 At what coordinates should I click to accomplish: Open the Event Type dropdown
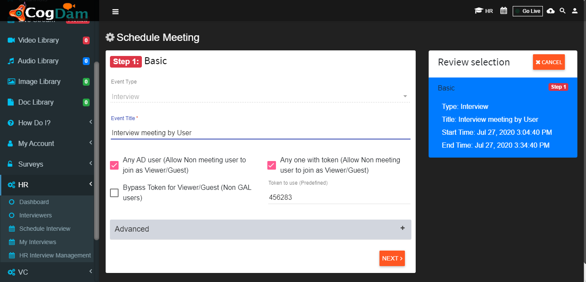(x=260, y=96)
